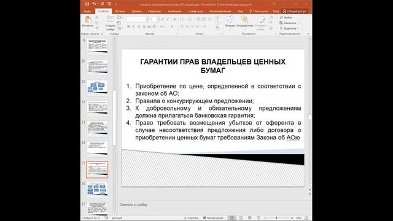Create a new slide with Создать слайд
This screenshot has width=393, height=221.
[x=110, y=23]
